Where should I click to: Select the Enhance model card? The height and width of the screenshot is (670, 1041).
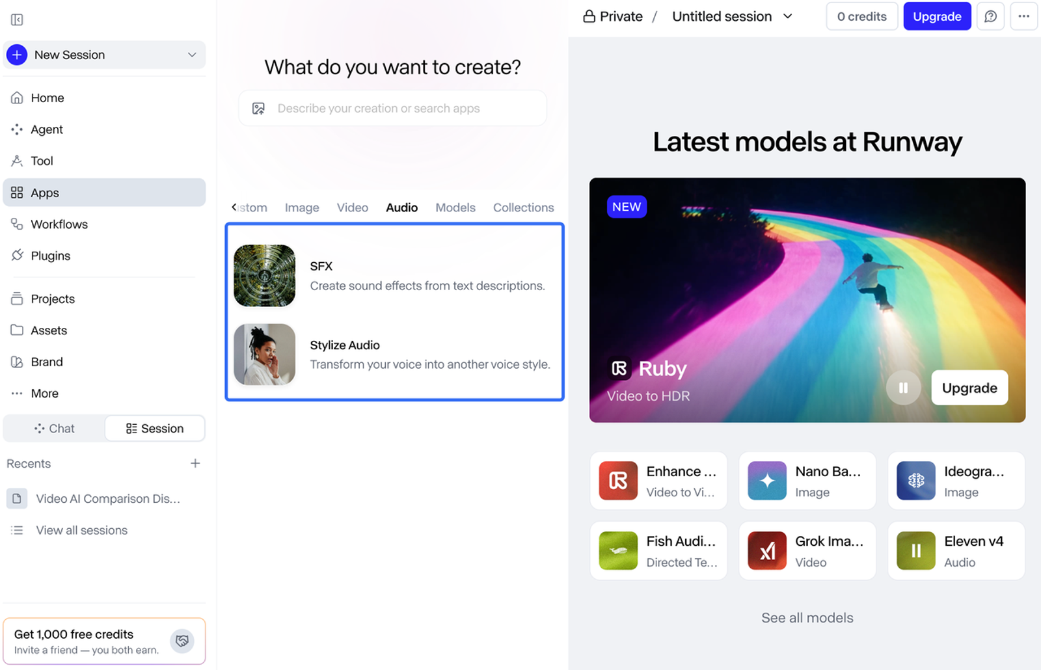(658, 481)
